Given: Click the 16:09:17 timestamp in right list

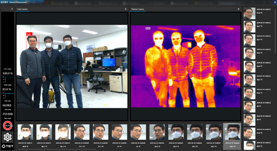Looking at the screenshot, I should [x=263, y=9].
